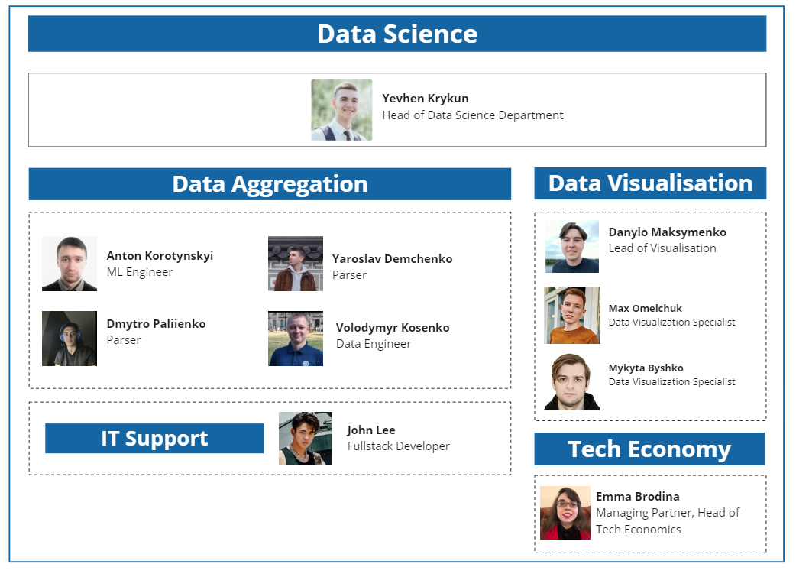Select the name Emma Brodina
Image resolution: width=796 pixels, height=577 pixels.
coord(638,497)
